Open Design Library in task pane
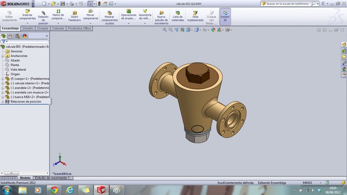347x195 pixels. point(344,51)
